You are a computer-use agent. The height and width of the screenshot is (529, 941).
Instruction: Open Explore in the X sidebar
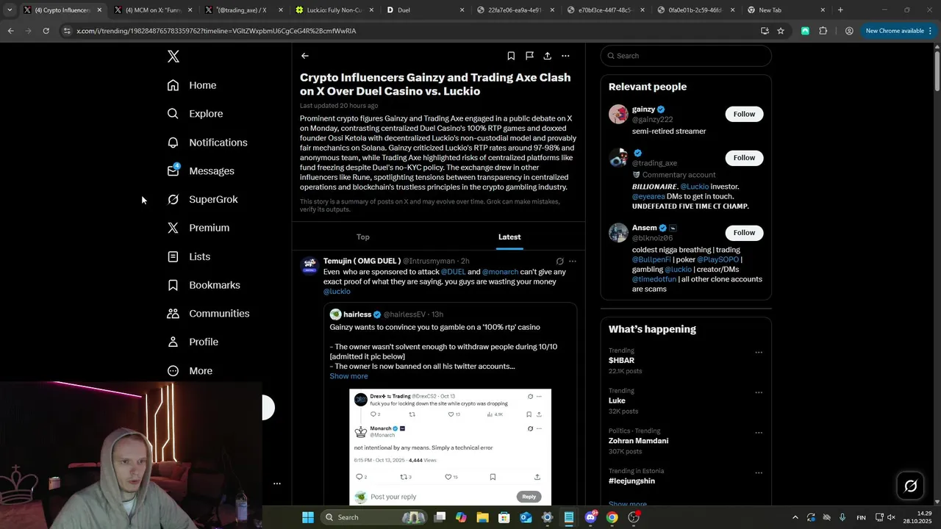tap(195, 114)
